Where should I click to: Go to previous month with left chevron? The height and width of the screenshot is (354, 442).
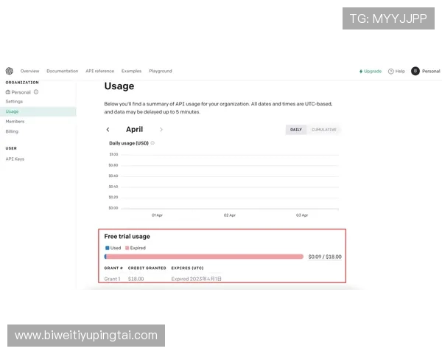coord(108,130)
